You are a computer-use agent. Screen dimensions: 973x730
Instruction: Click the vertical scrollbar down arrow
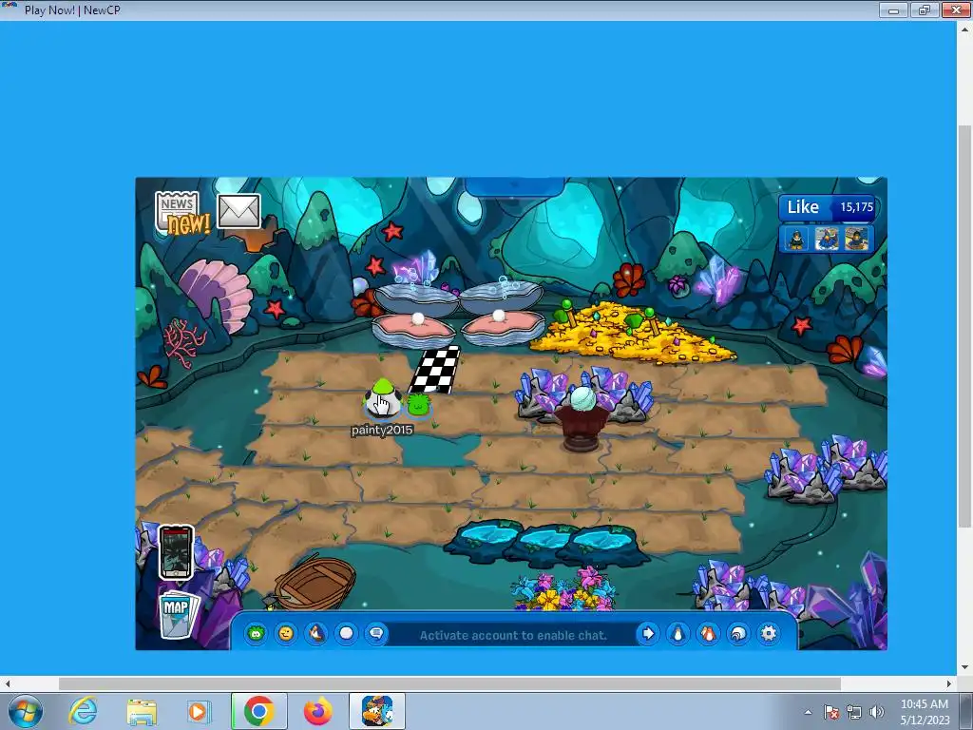964,667
